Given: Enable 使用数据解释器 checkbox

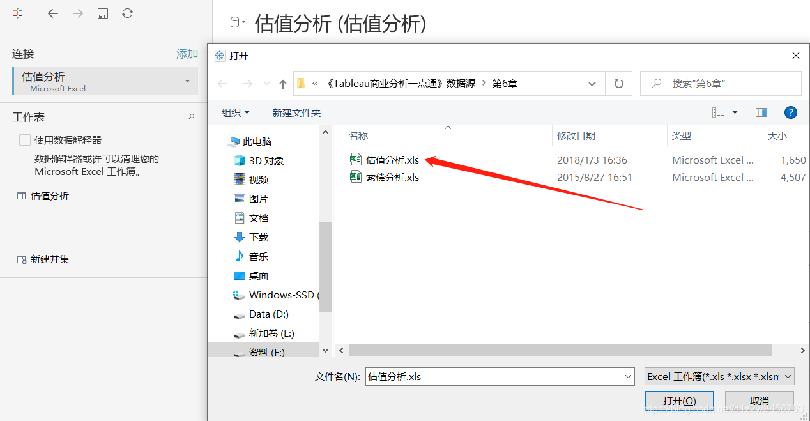Looking at the screenshot, I should pyautogui.click(x=25, y=140).
